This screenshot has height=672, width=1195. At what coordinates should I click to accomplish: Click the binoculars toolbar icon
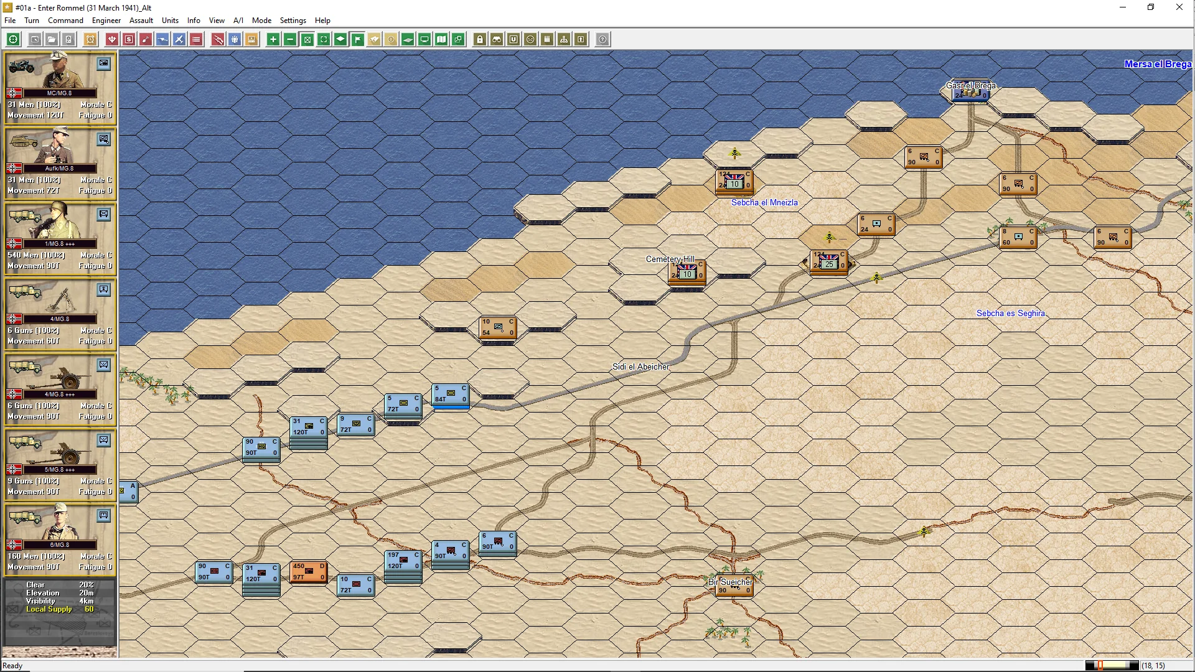coord(497,39)
